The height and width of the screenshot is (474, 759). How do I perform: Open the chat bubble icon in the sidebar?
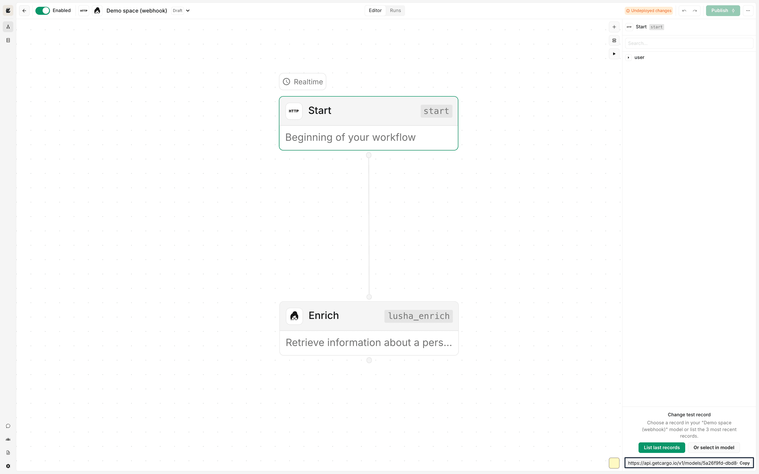(x=8, y=426)
